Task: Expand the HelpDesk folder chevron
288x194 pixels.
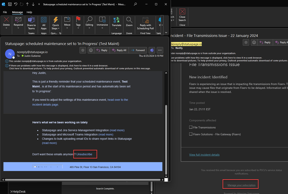Action: (11, 191)
